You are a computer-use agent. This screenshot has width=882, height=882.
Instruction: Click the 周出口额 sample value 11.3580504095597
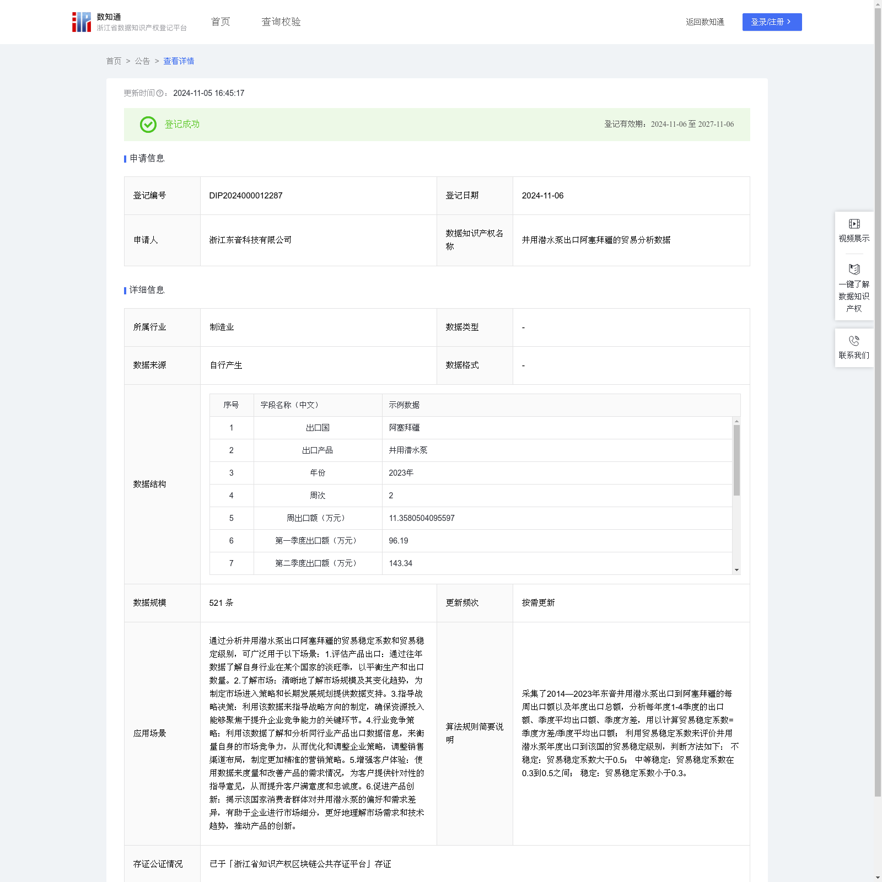point(422,518)
